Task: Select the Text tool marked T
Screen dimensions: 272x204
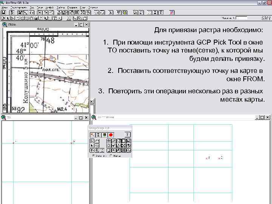Action: click(x=55, y=18)
